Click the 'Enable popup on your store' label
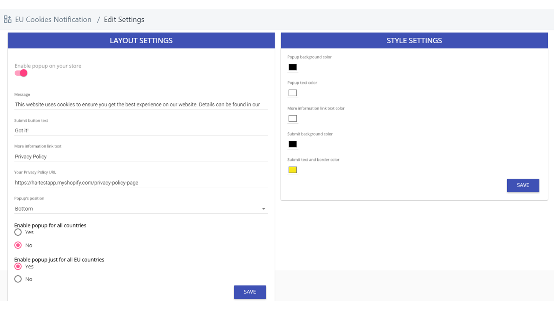Image resolution: width=554 pixels, height=311 pixels. pos(48,66)
